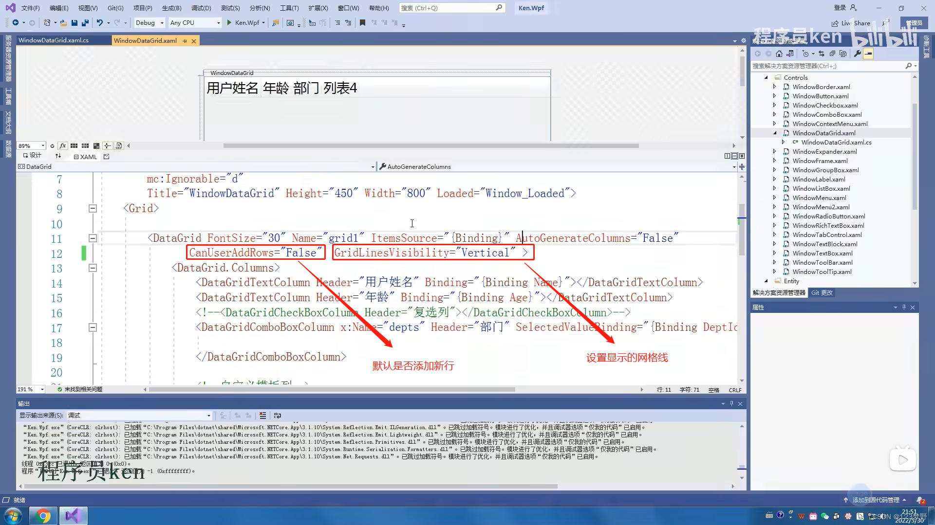Switch to WindowDataGrid.xaml.cs tab
The width and height of the screenshot is (935, 525).
[54, 40]
